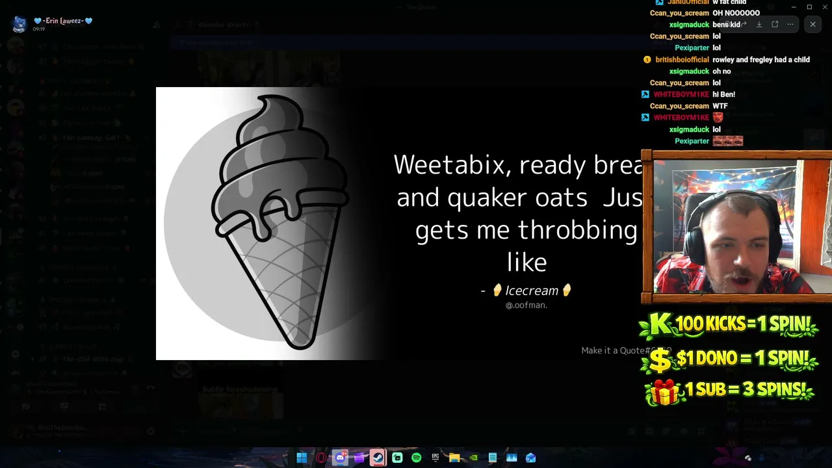
Task: Open the Nvidia app in the taskbar
Action: tap(474, 458)
